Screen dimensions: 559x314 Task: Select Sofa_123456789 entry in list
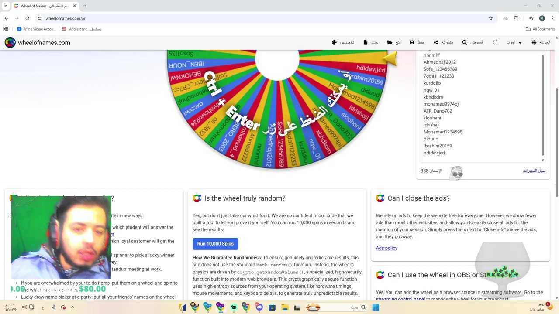[440, 69]
